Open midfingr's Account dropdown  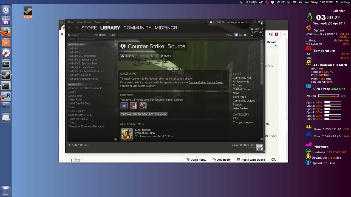239,22
